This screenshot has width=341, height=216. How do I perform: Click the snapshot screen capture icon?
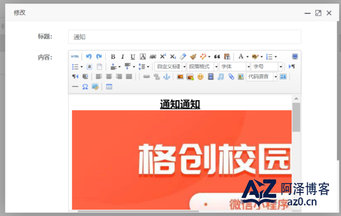(x=95, y=87)
